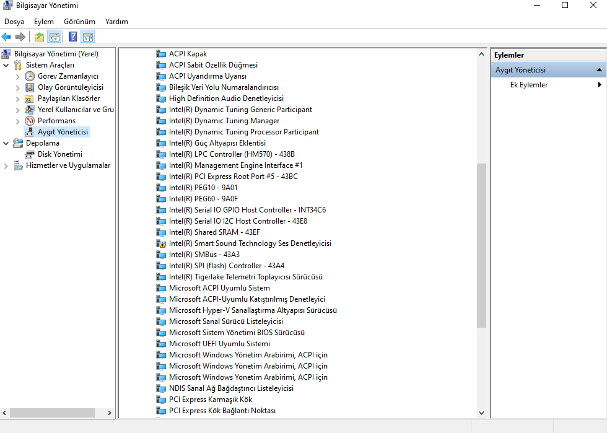This screenshot has width=607, height=433.
Task: Click the Olay Görüntüleyicisi icon
Action: click(x=30, y=87)
